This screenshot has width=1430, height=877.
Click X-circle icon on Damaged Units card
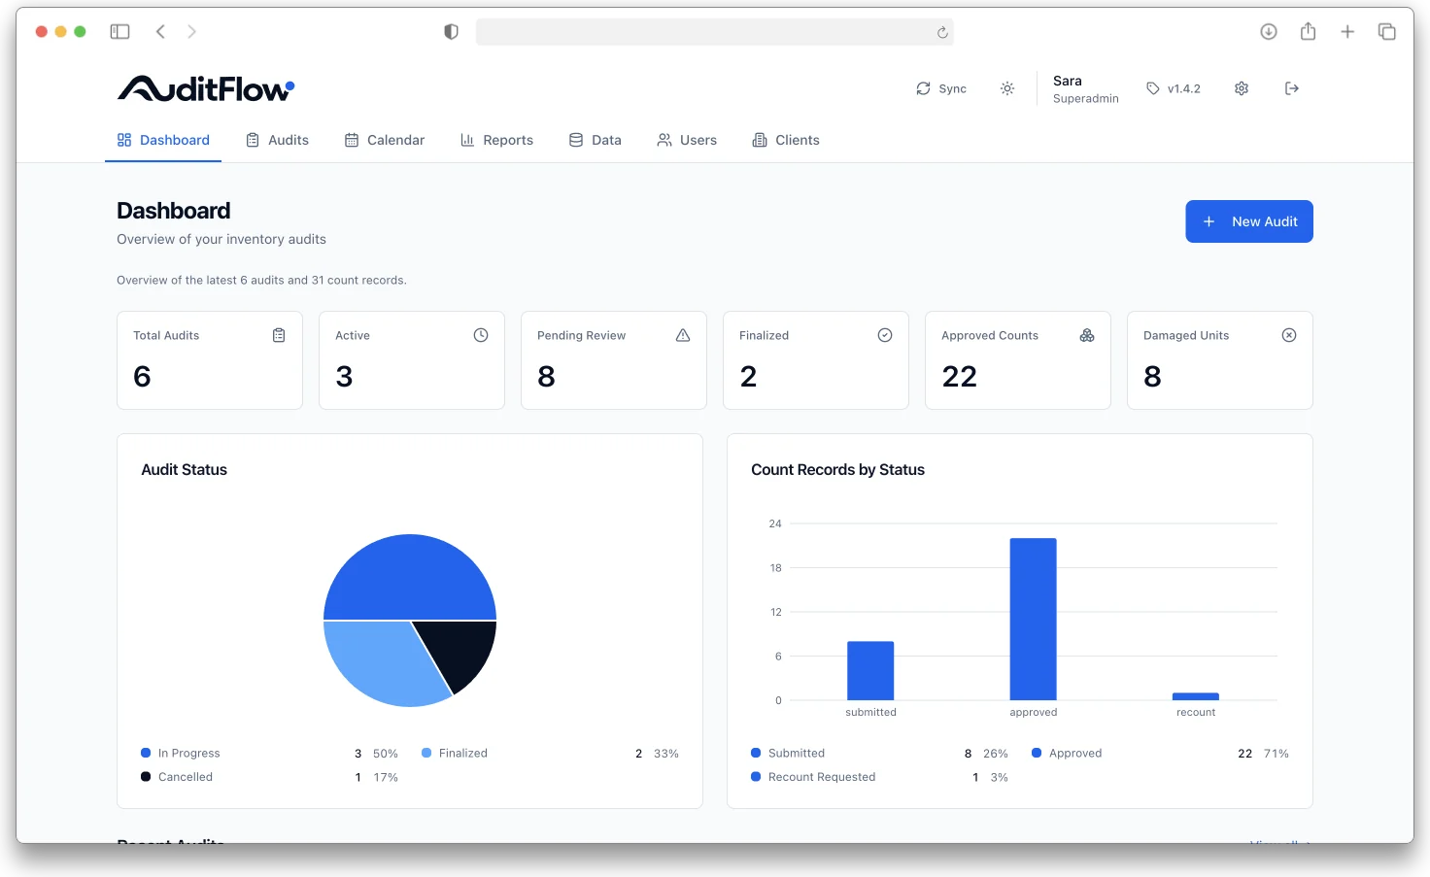pyautogui.click(x=1289, y=335)
